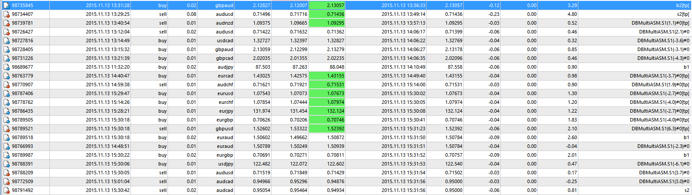
Task: Click the green take-profit cell 0.71436
Action: pyautogui.click(x=327, y=14)
